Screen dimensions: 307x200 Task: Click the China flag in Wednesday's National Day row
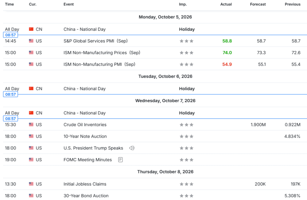pyautogui.click(x=31, y=113)
